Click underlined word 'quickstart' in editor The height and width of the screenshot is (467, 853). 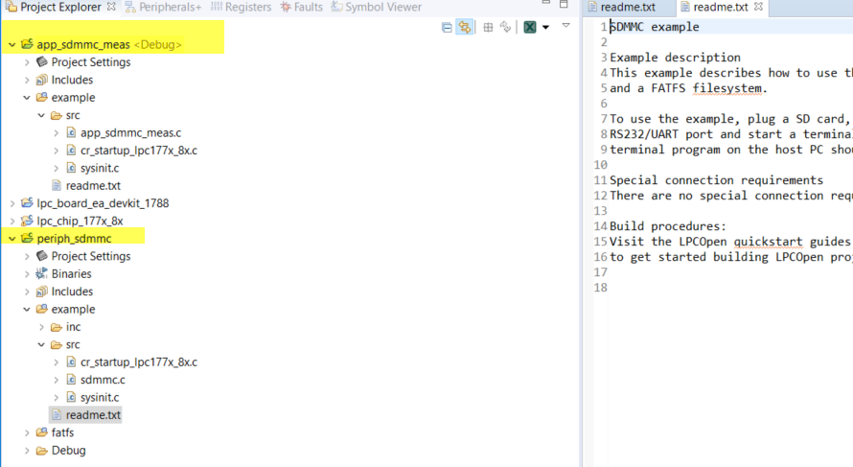pyautogui.click(x=768, y=241)
